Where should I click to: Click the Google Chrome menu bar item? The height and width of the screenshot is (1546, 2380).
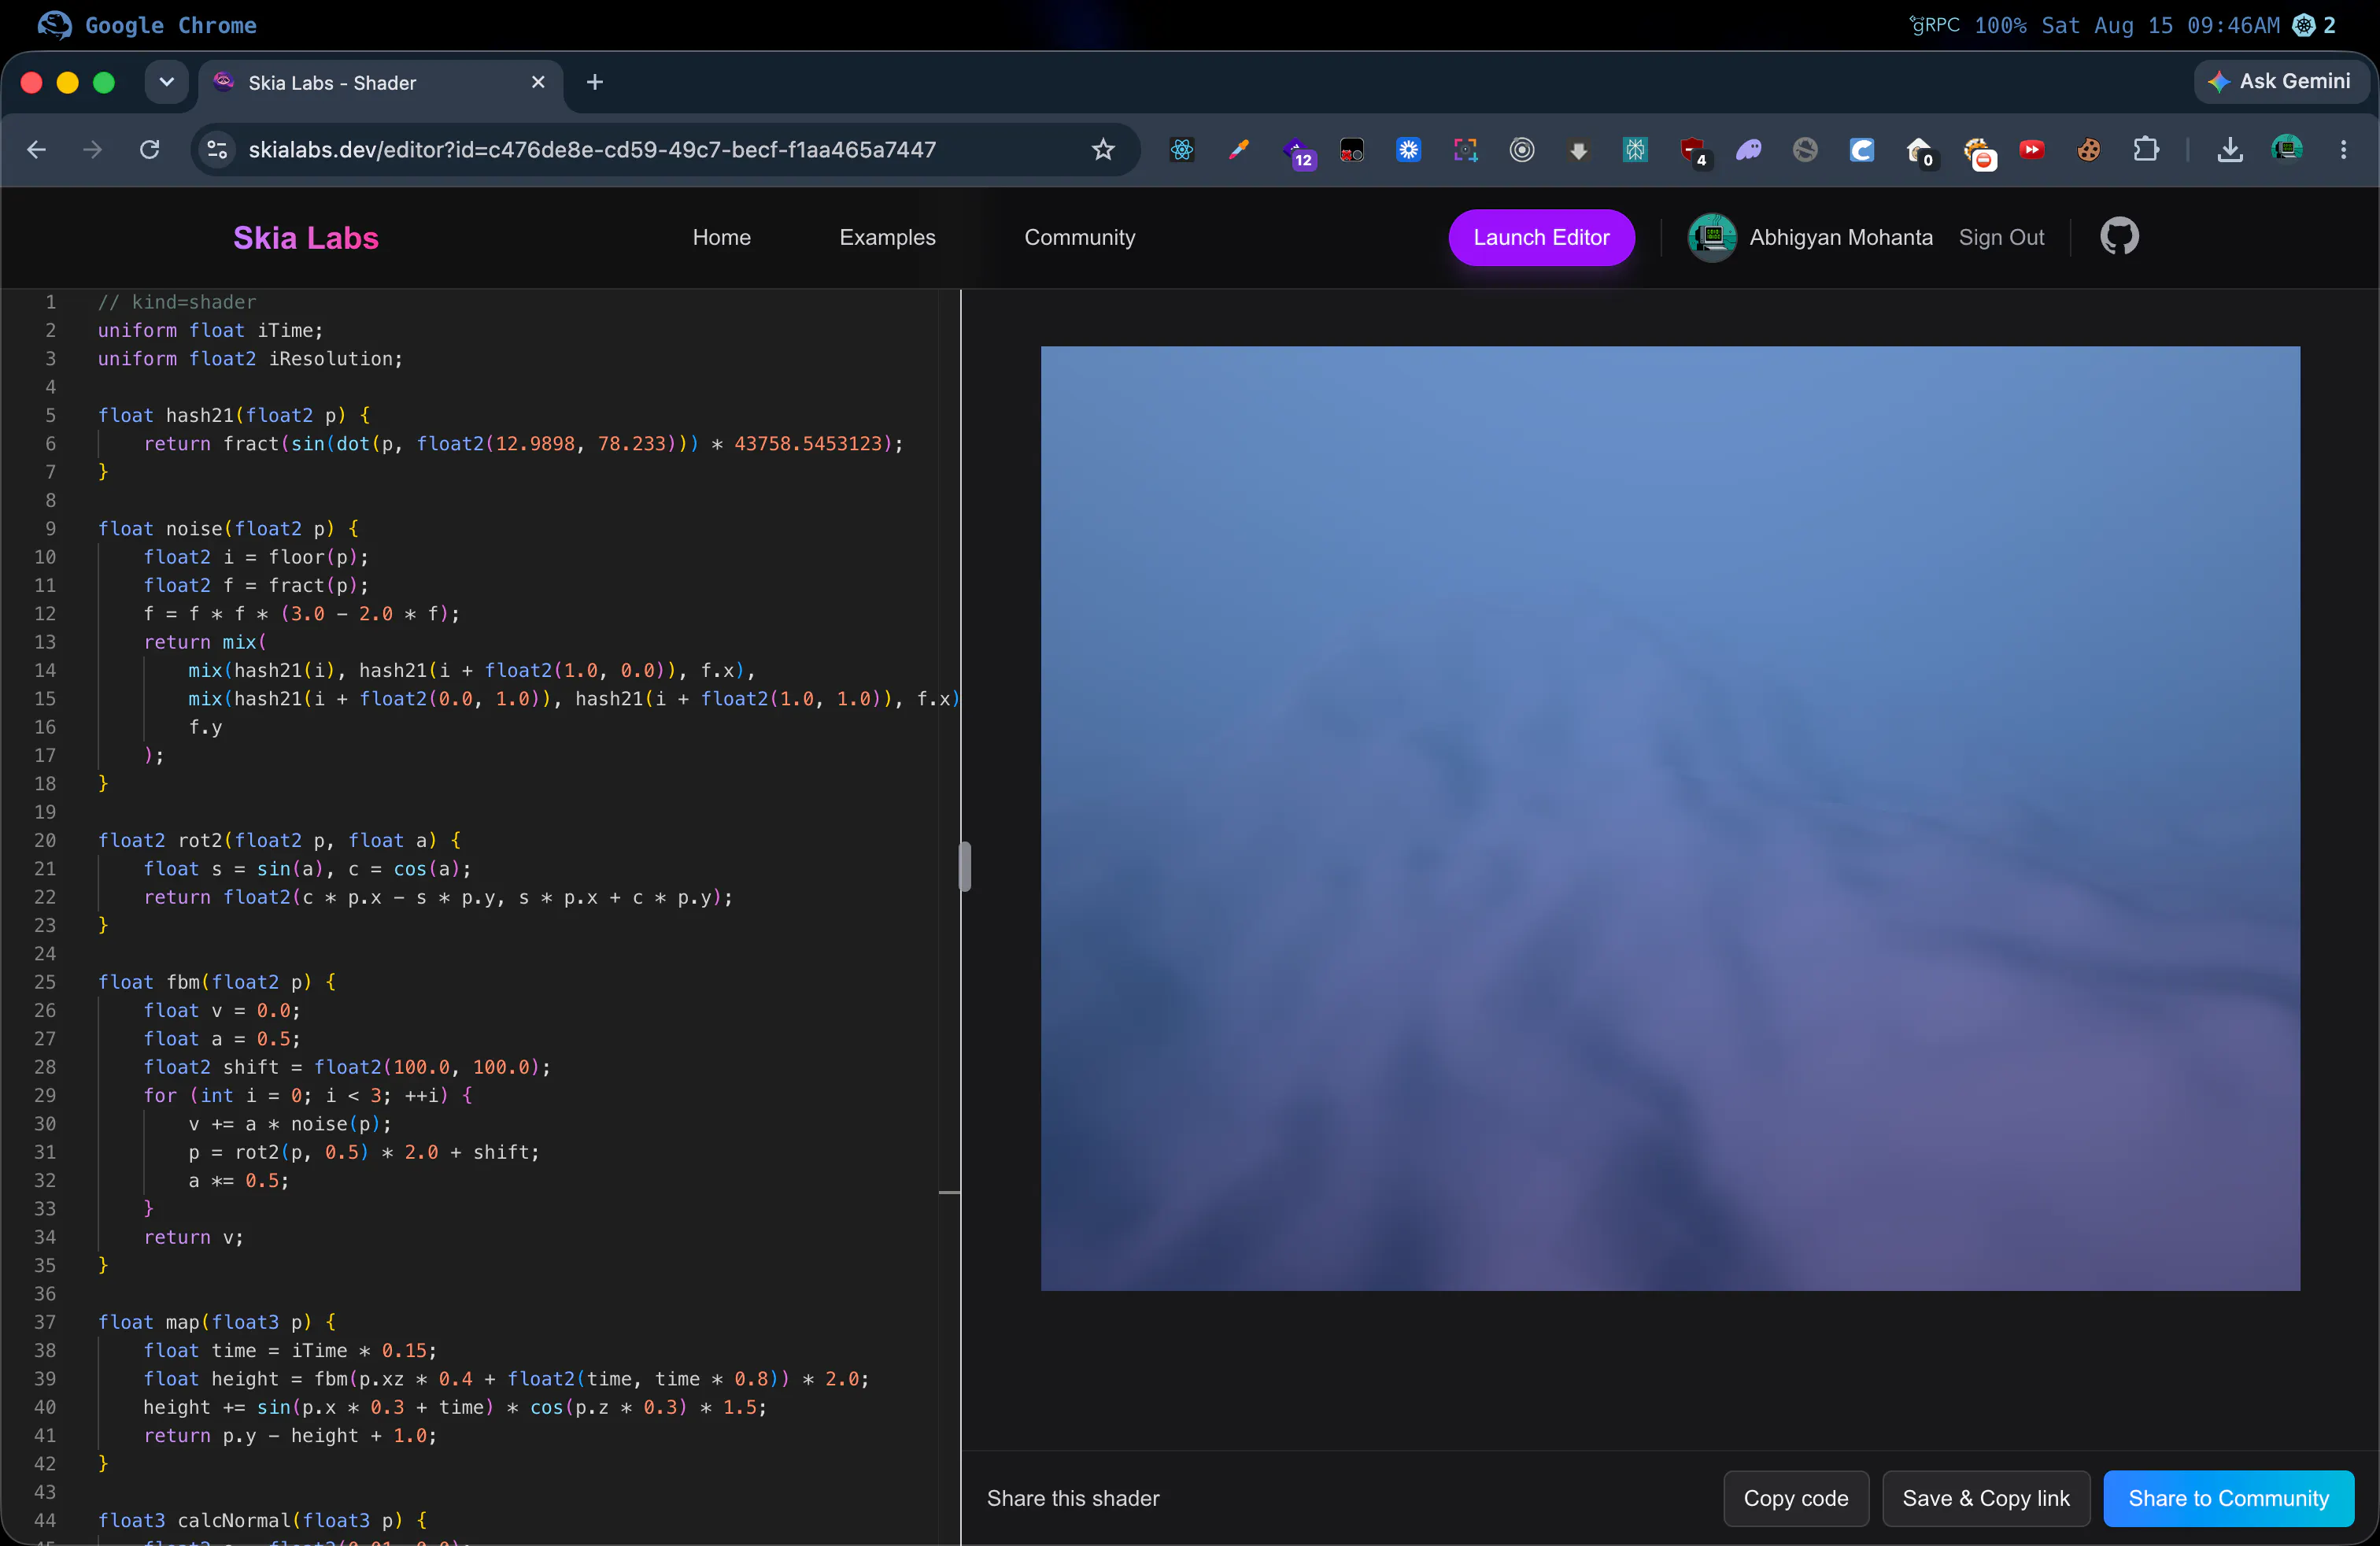coord(171,25)
